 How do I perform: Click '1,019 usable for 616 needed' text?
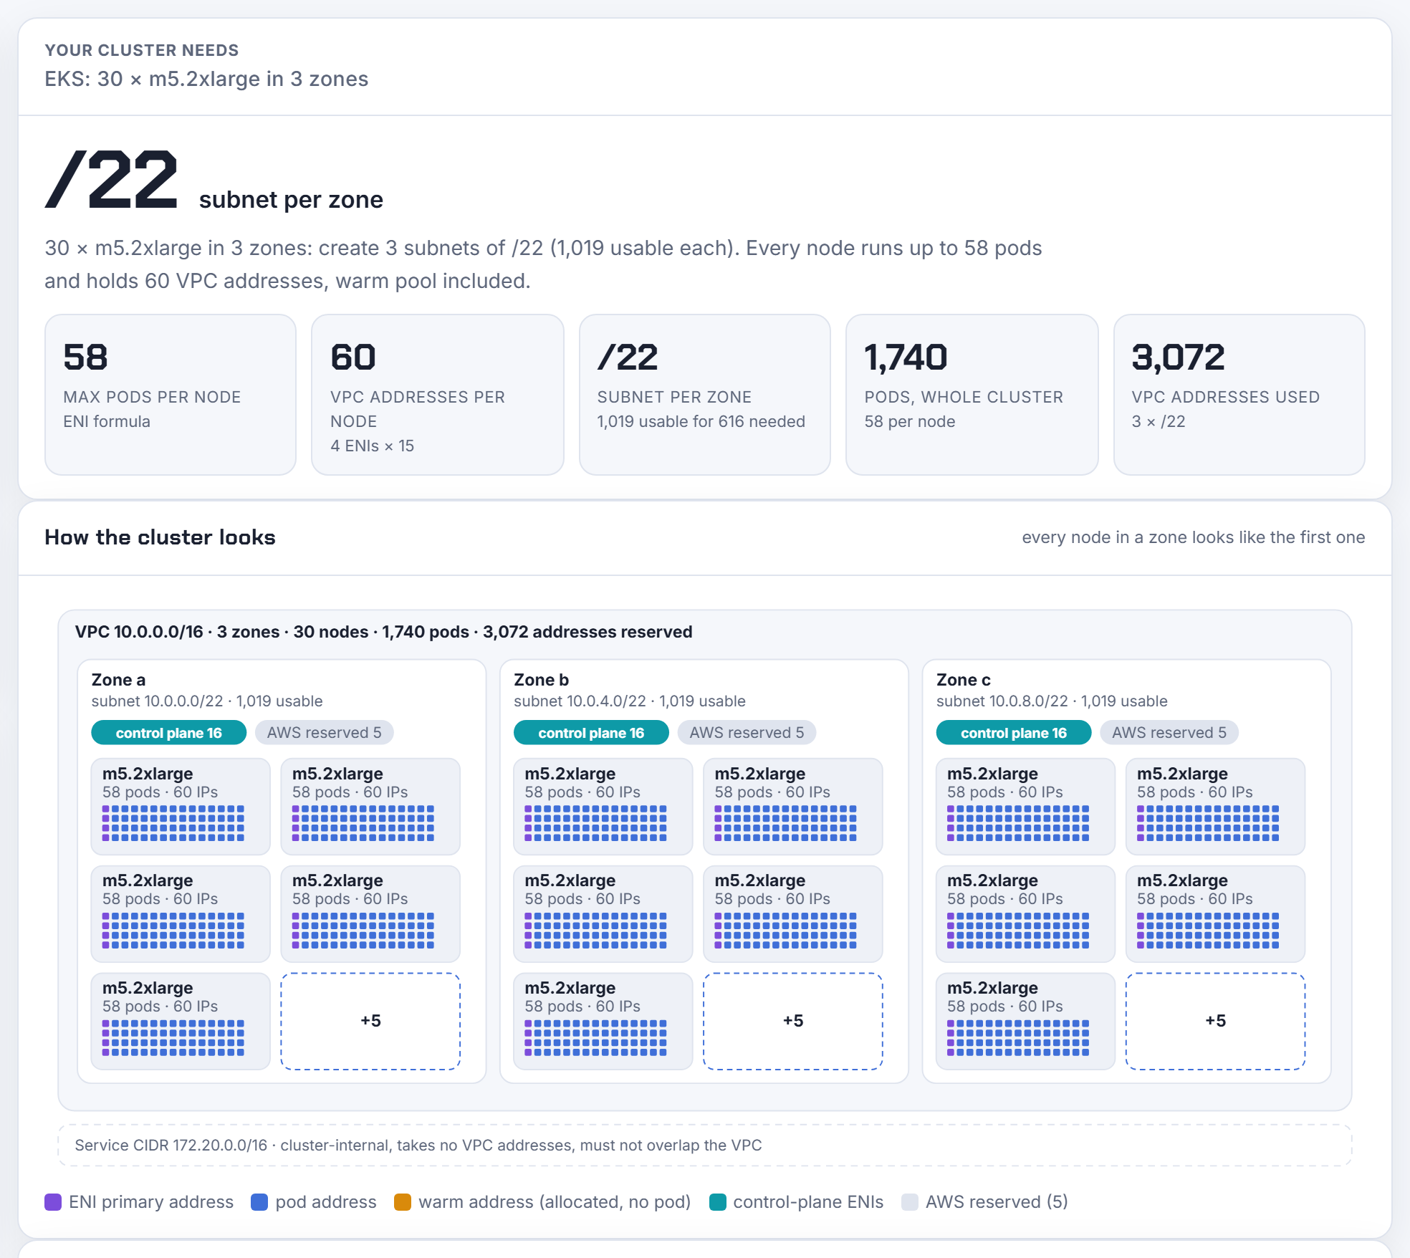pos(701,422)
